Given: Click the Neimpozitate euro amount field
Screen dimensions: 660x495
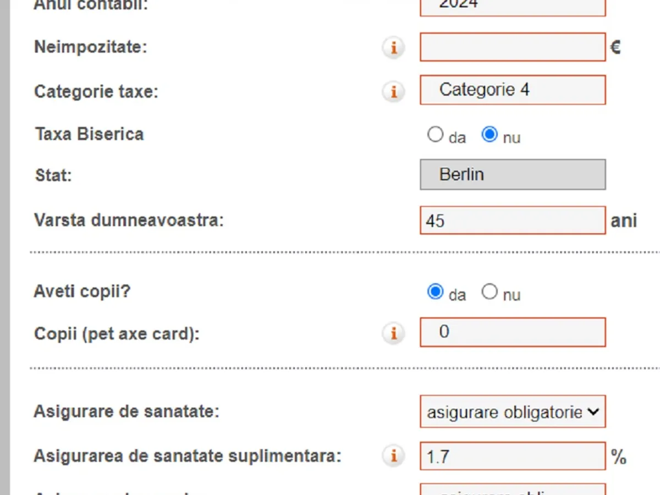Looking at the screenshot, I should (513, 47).
